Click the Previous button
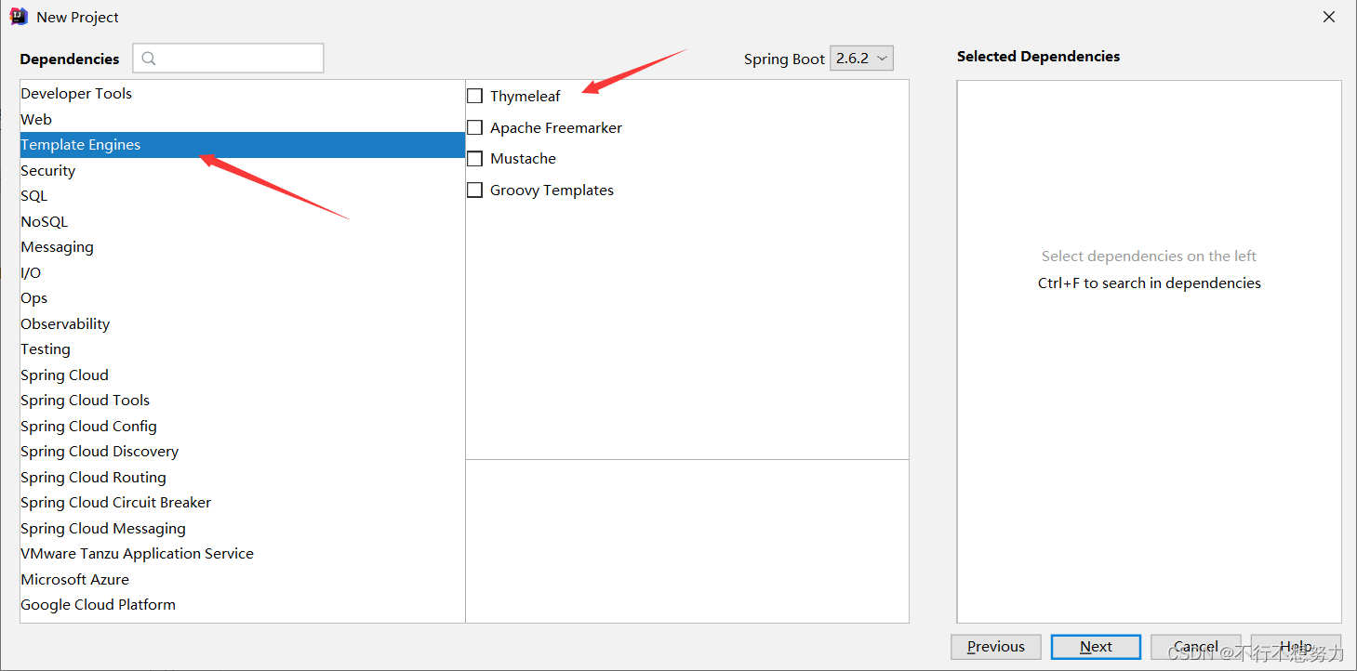The height and width of the screenshot is (671, 1357). [996, 647]
